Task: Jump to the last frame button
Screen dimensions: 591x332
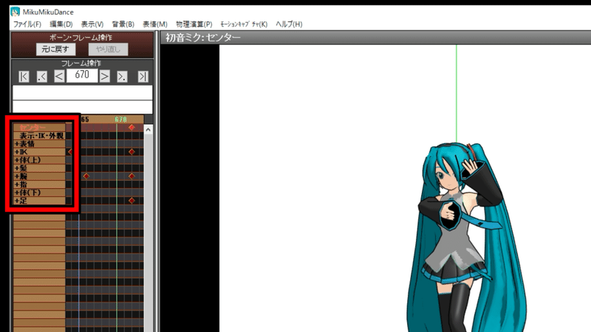Action: [x=143, y=77]
